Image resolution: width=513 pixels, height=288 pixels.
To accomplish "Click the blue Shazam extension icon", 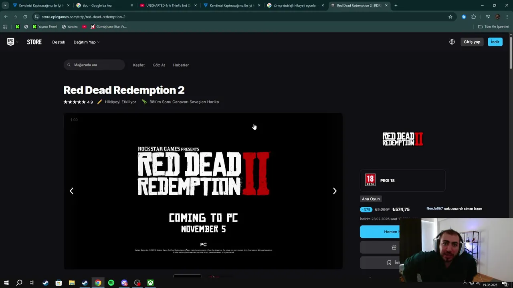I will (x=464, y=17).
